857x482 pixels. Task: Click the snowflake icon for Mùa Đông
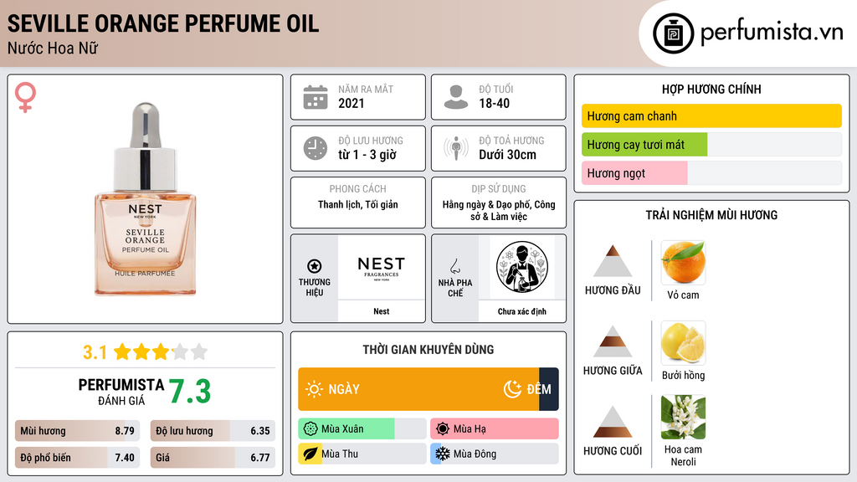click(x=442, y=454)
